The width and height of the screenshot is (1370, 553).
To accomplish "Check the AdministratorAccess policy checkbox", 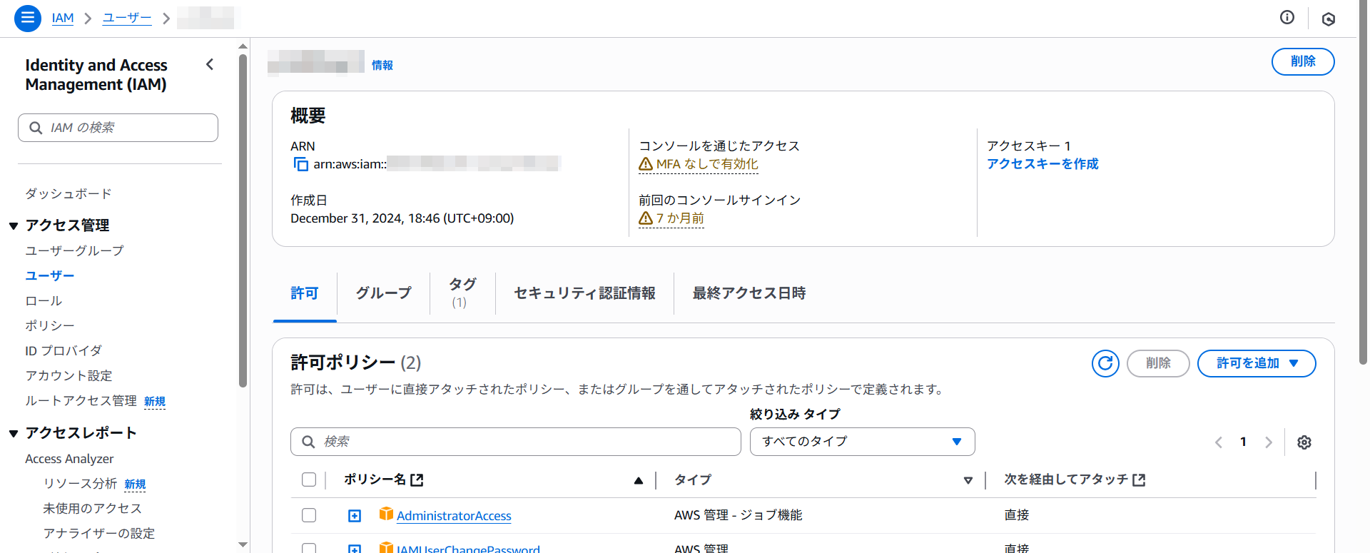I will click(x=309, y=515).
